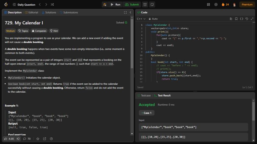Show the Companies tag
257x144 pixels.
pos(39,31)
